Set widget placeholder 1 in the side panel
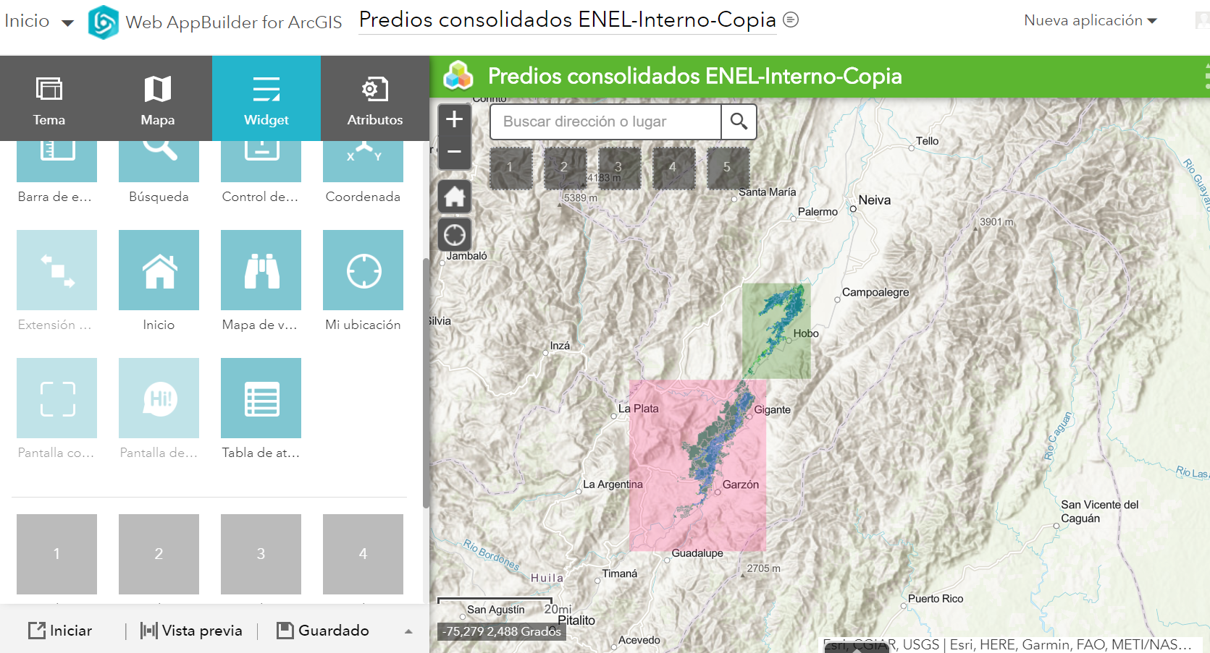Screen dimensions: 1210x653 (56, 554)
